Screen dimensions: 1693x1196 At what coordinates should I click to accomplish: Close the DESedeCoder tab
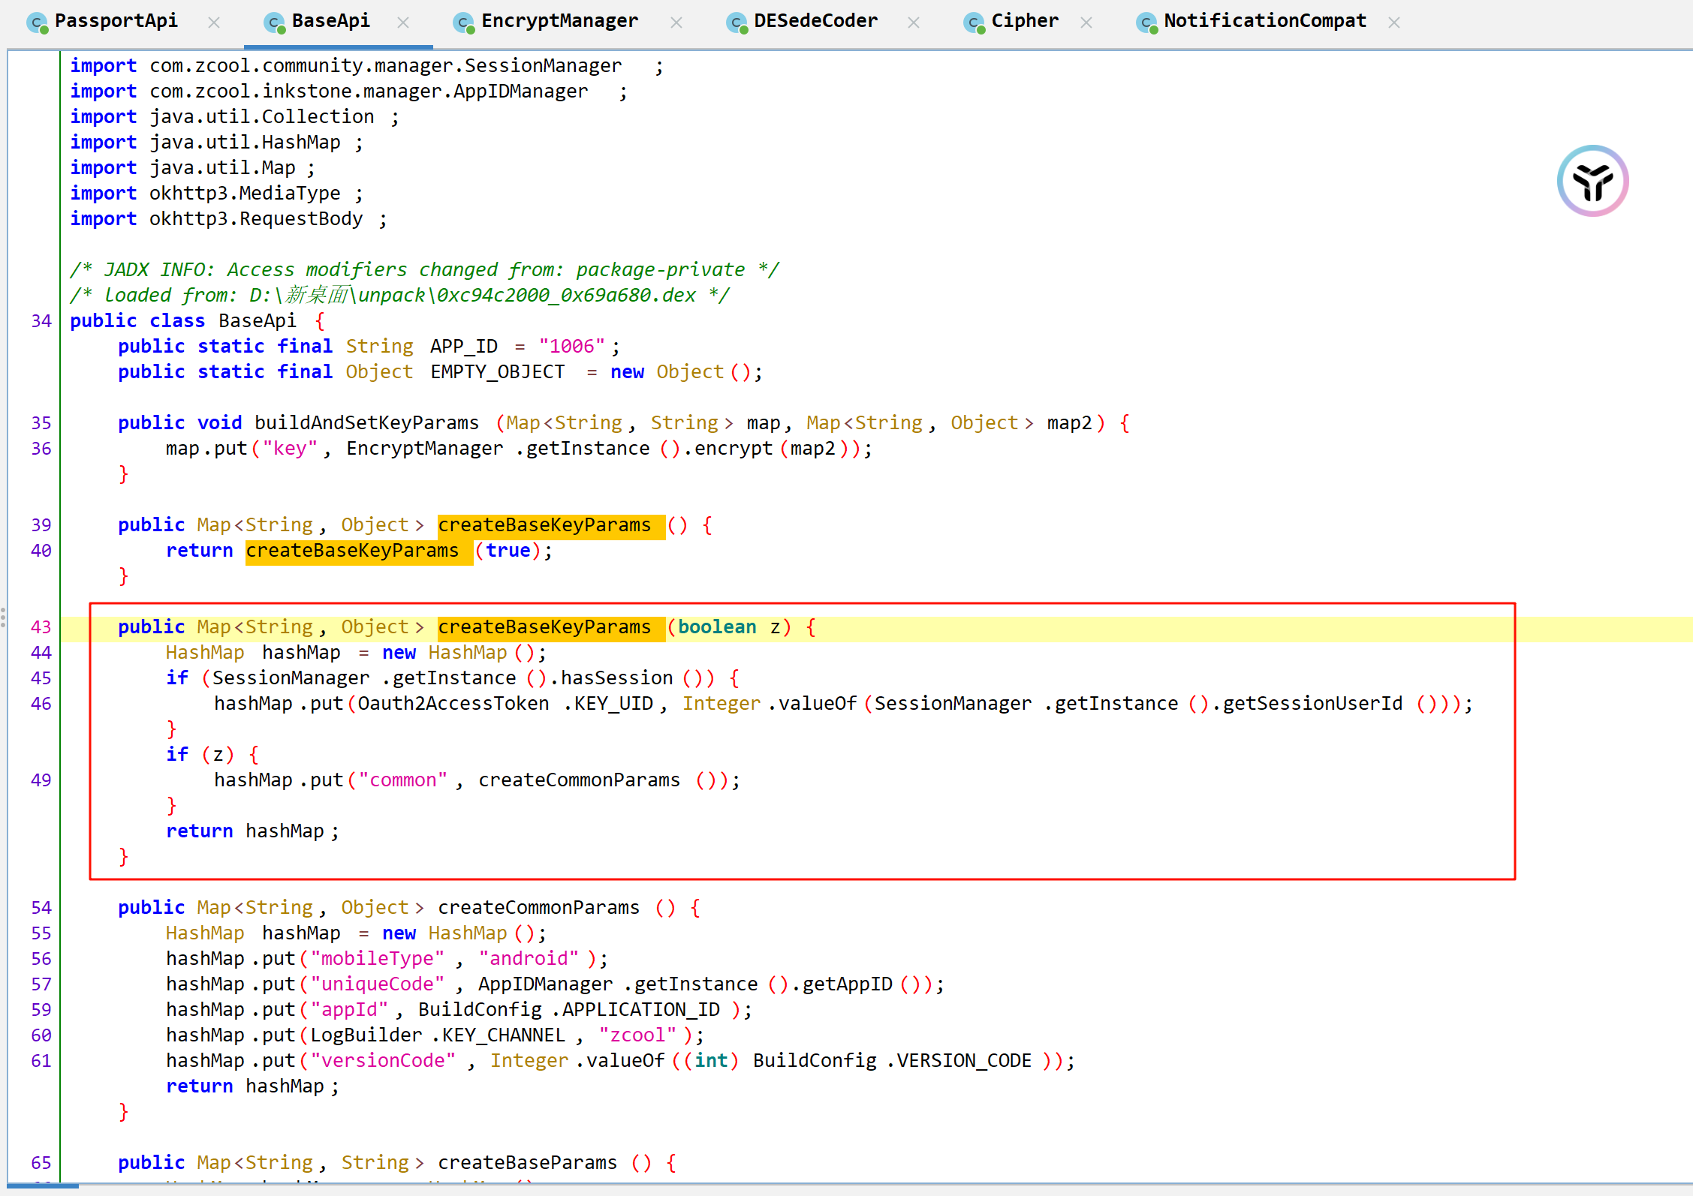pyautogui.click(x=914, y=23)
